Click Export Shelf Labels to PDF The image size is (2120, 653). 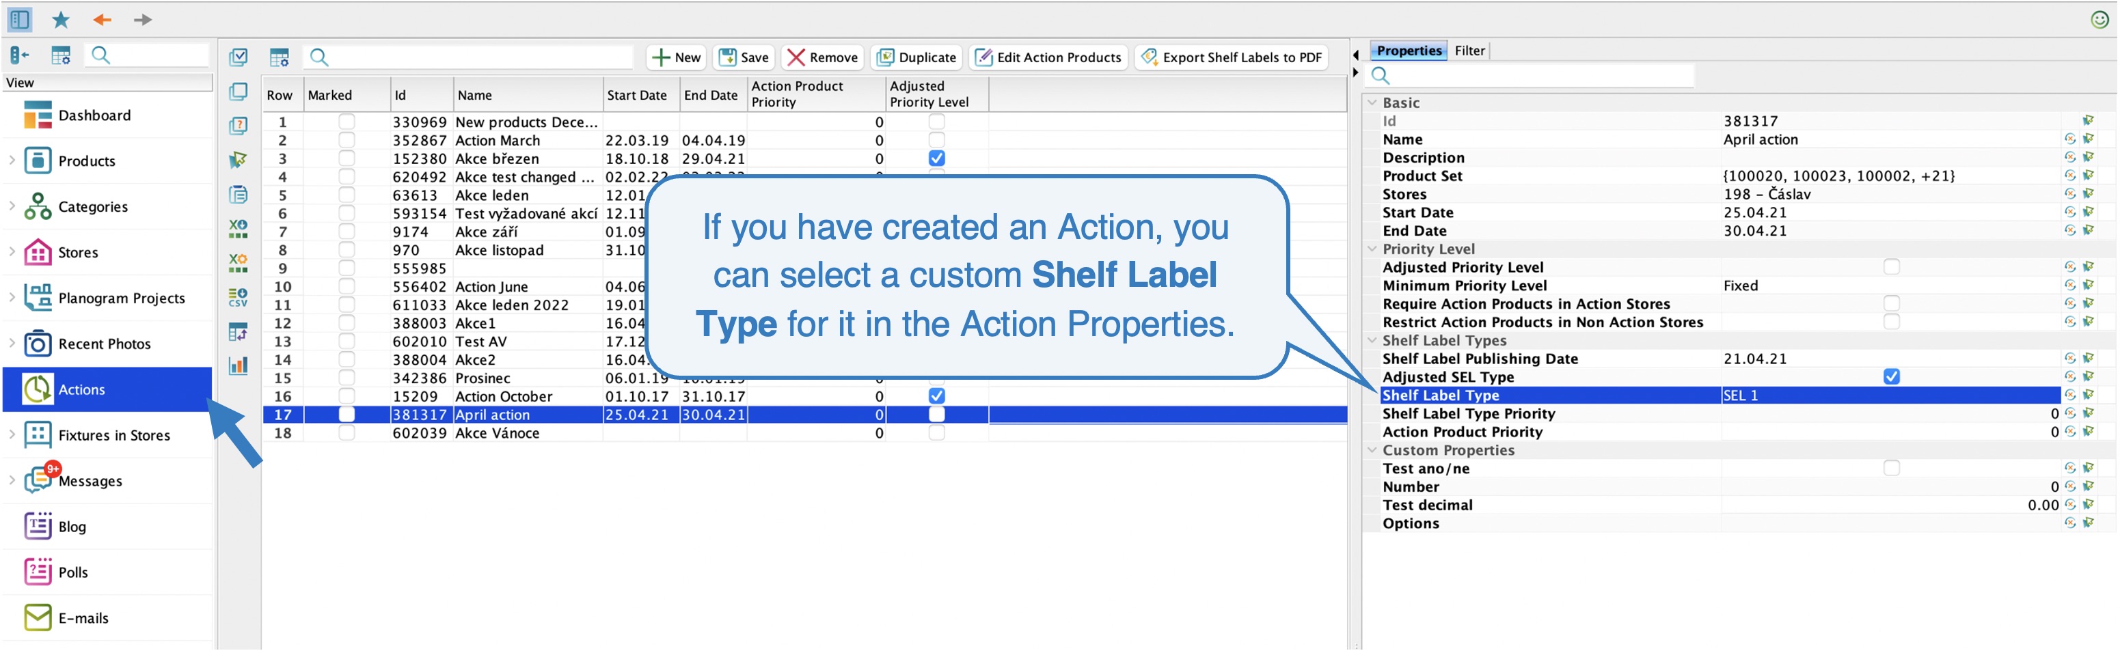(1231, 57)
